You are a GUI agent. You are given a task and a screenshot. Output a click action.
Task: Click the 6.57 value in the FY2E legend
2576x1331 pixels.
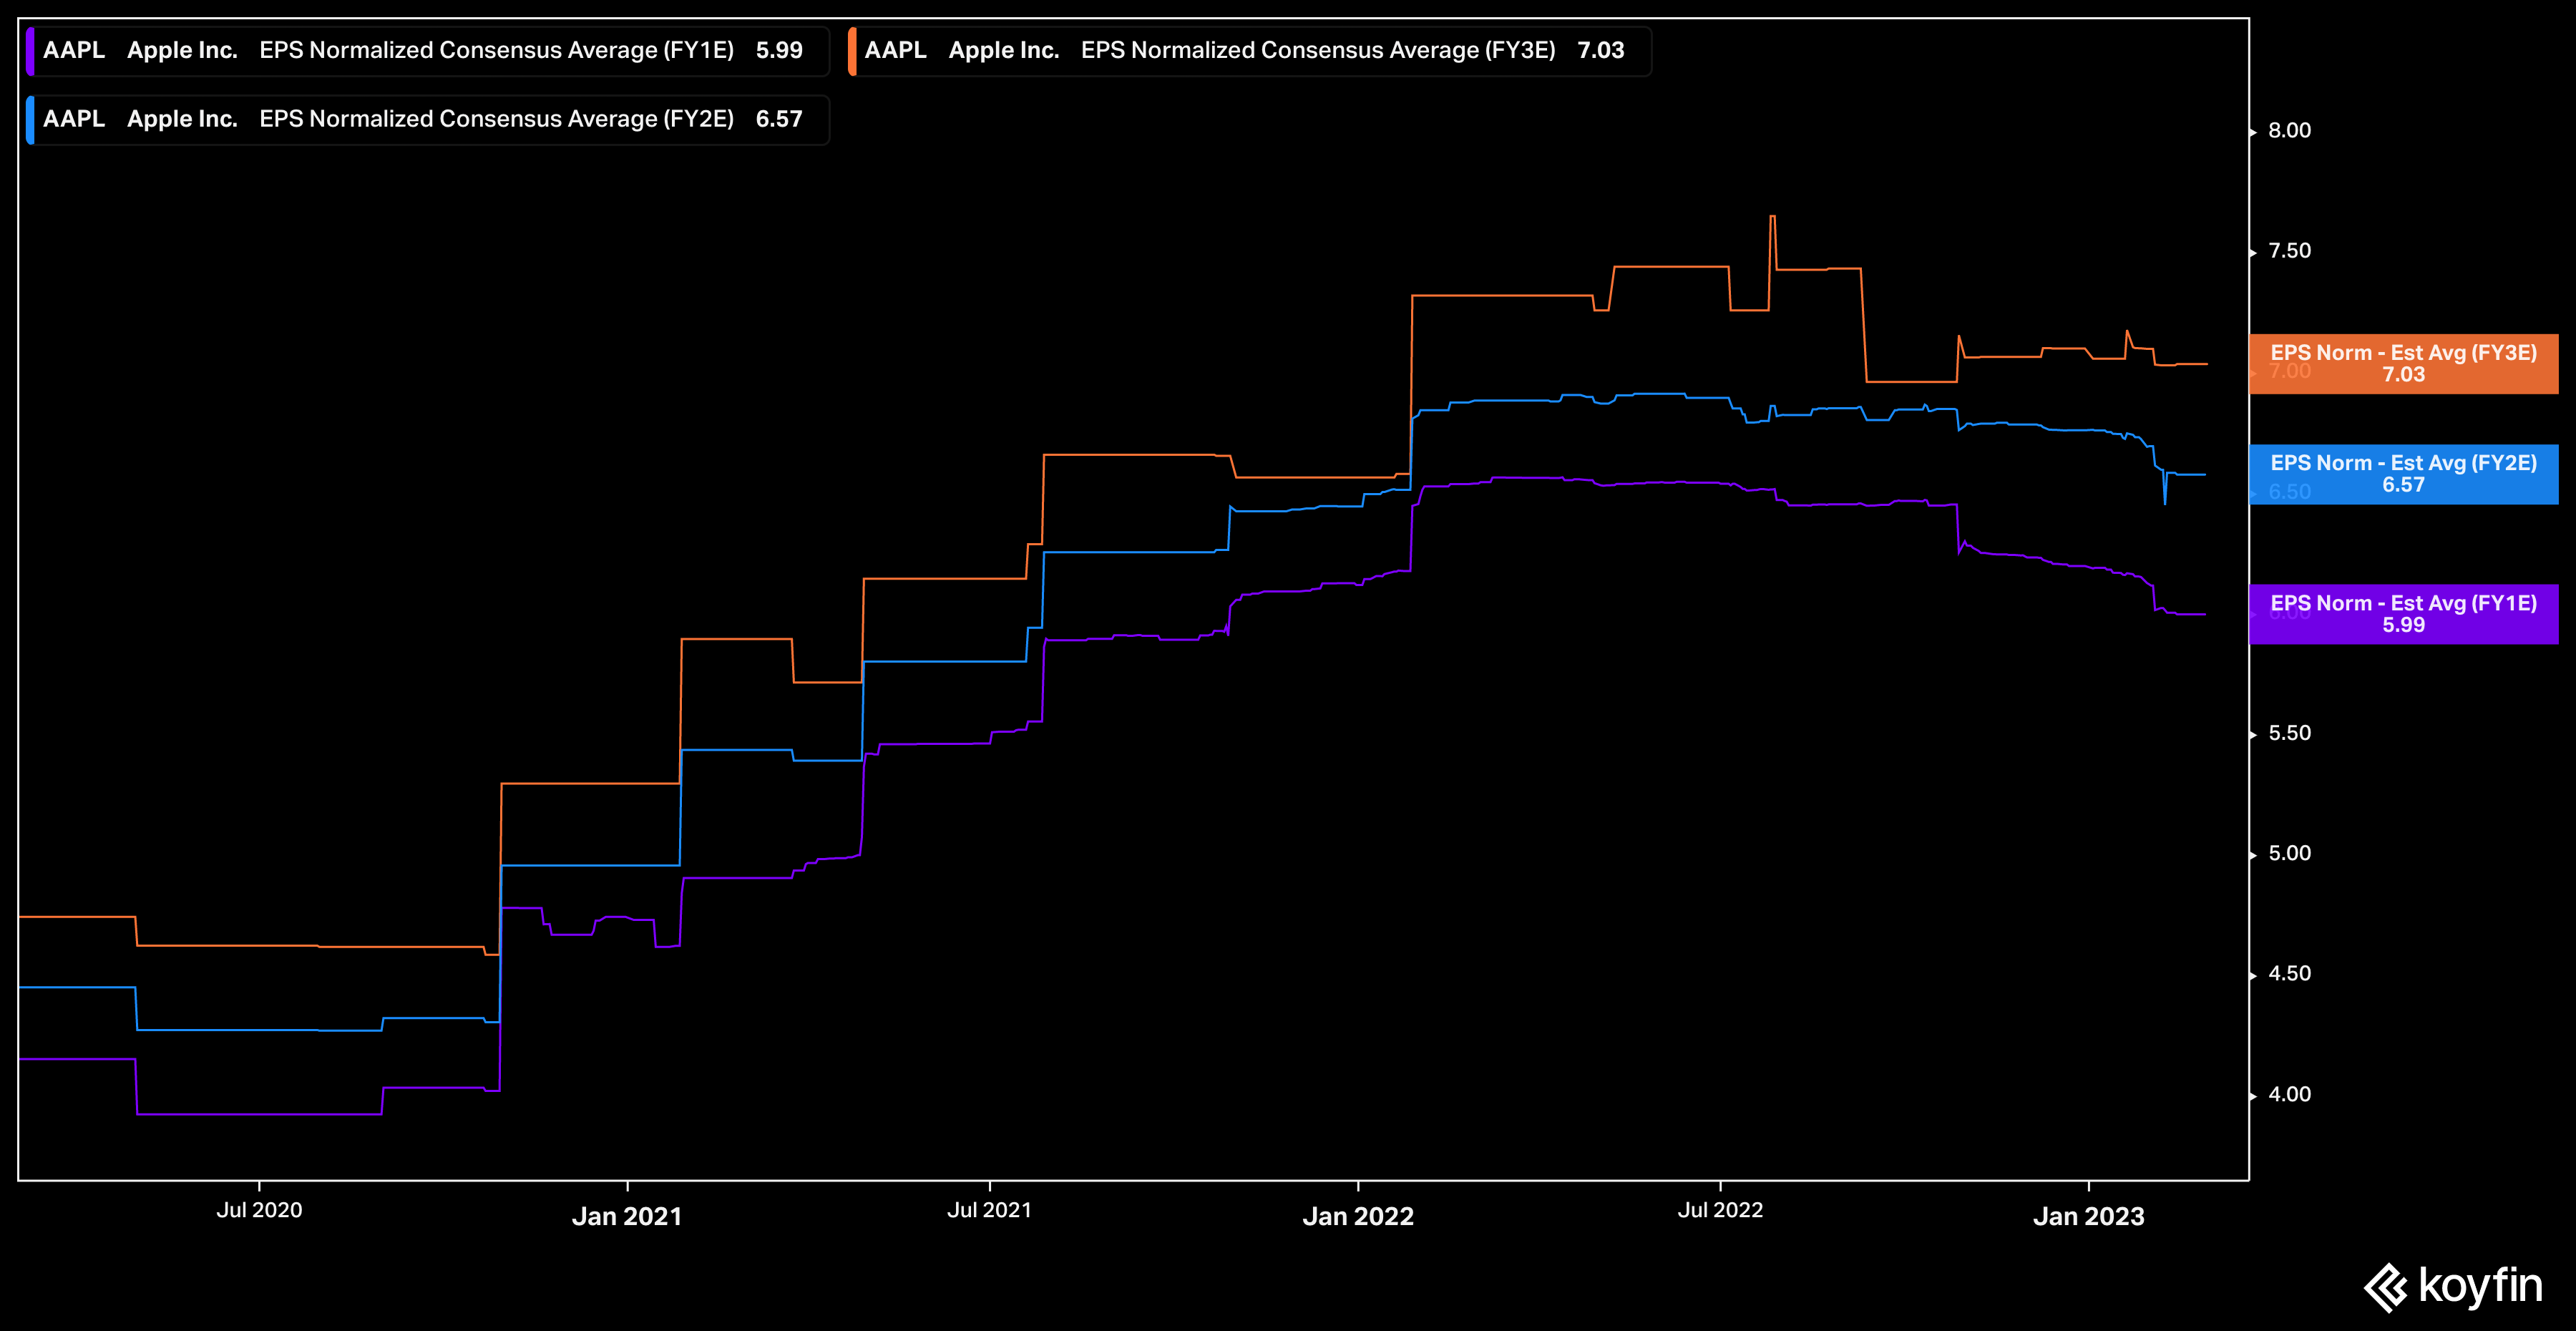pyautogui.click(x=779, y=120)
